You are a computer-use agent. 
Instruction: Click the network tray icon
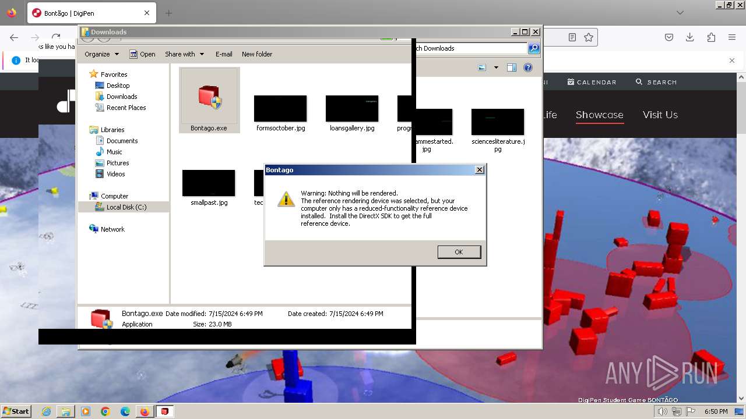[677, 411]
